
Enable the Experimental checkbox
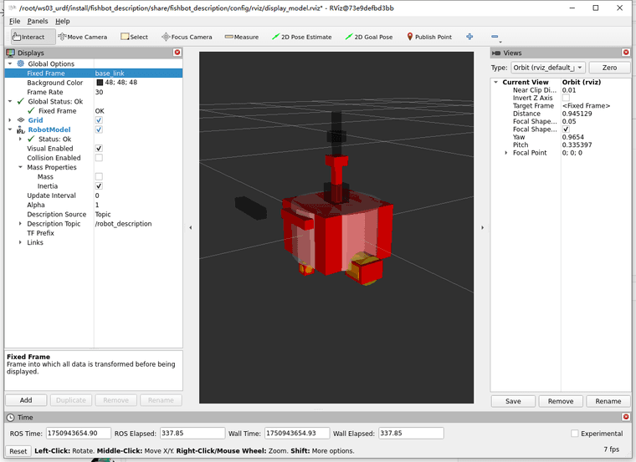click(574, 434)
